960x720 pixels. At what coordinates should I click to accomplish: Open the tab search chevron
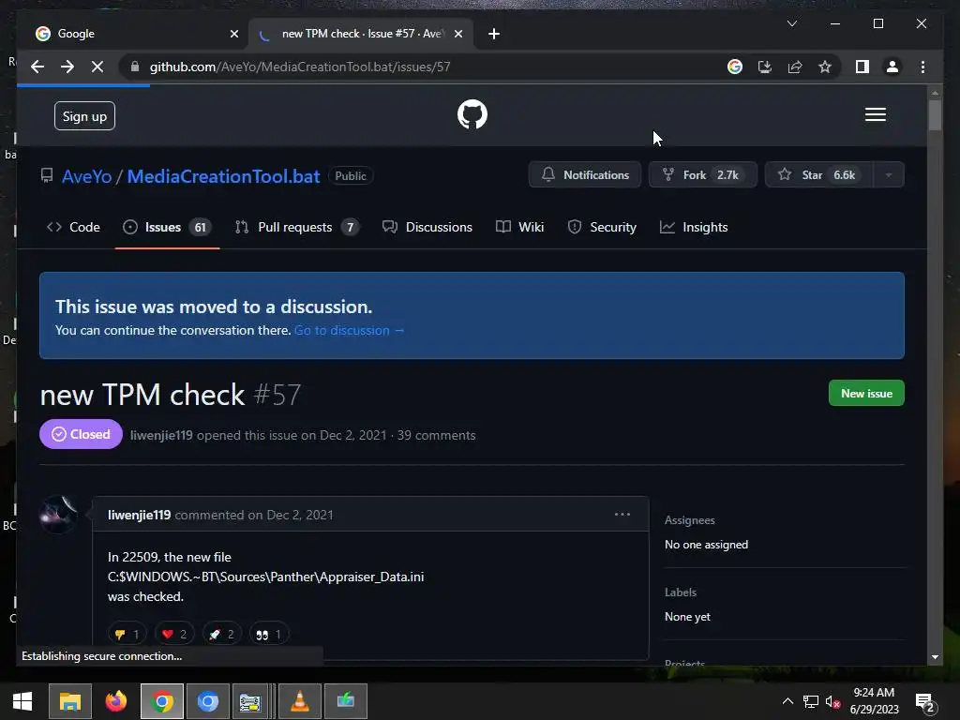(x=791, y=23)
